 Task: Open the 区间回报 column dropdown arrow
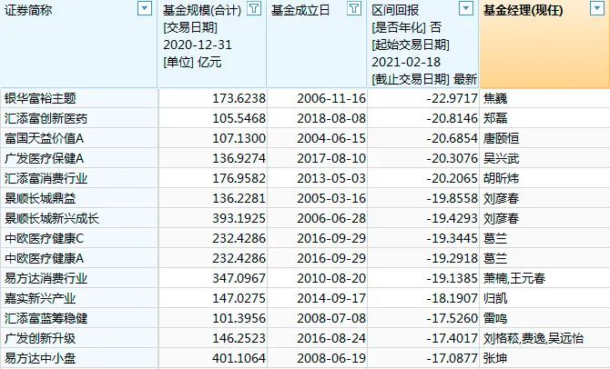click(465, 8)
